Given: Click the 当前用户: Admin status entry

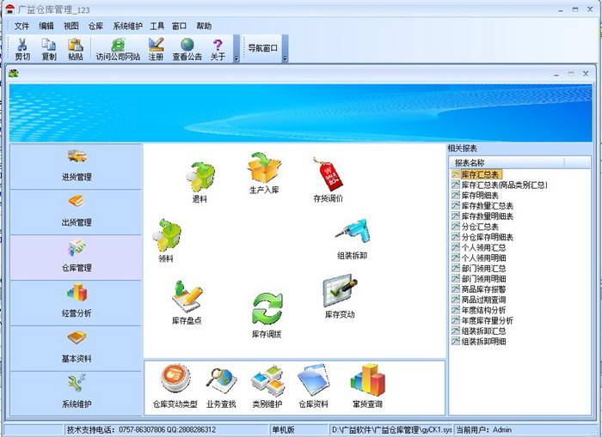Looking at the screenshot, I should click(x=483, y=430).
